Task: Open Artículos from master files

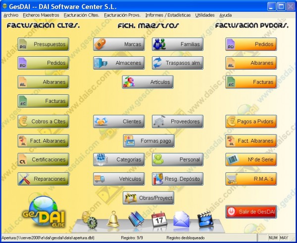Action: click(148, 82)
